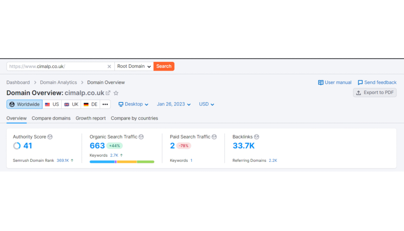Screen dimensions: 404x231
Task: Click the User manual book icon
Action: coord(321,82)
